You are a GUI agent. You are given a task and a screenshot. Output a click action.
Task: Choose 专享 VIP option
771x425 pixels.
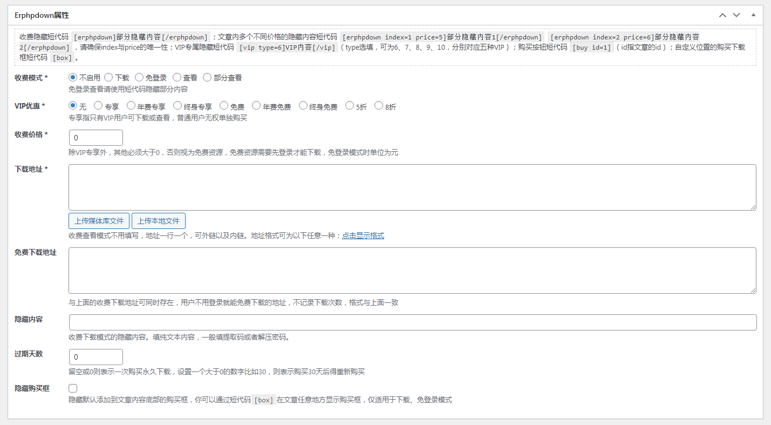[98, 106]
